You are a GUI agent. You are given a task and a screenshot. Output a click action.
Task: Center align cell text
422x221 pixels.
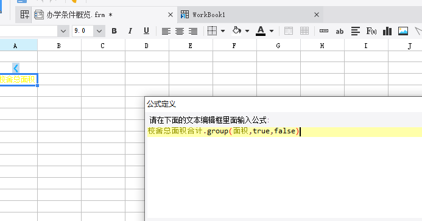coord(180,31)
